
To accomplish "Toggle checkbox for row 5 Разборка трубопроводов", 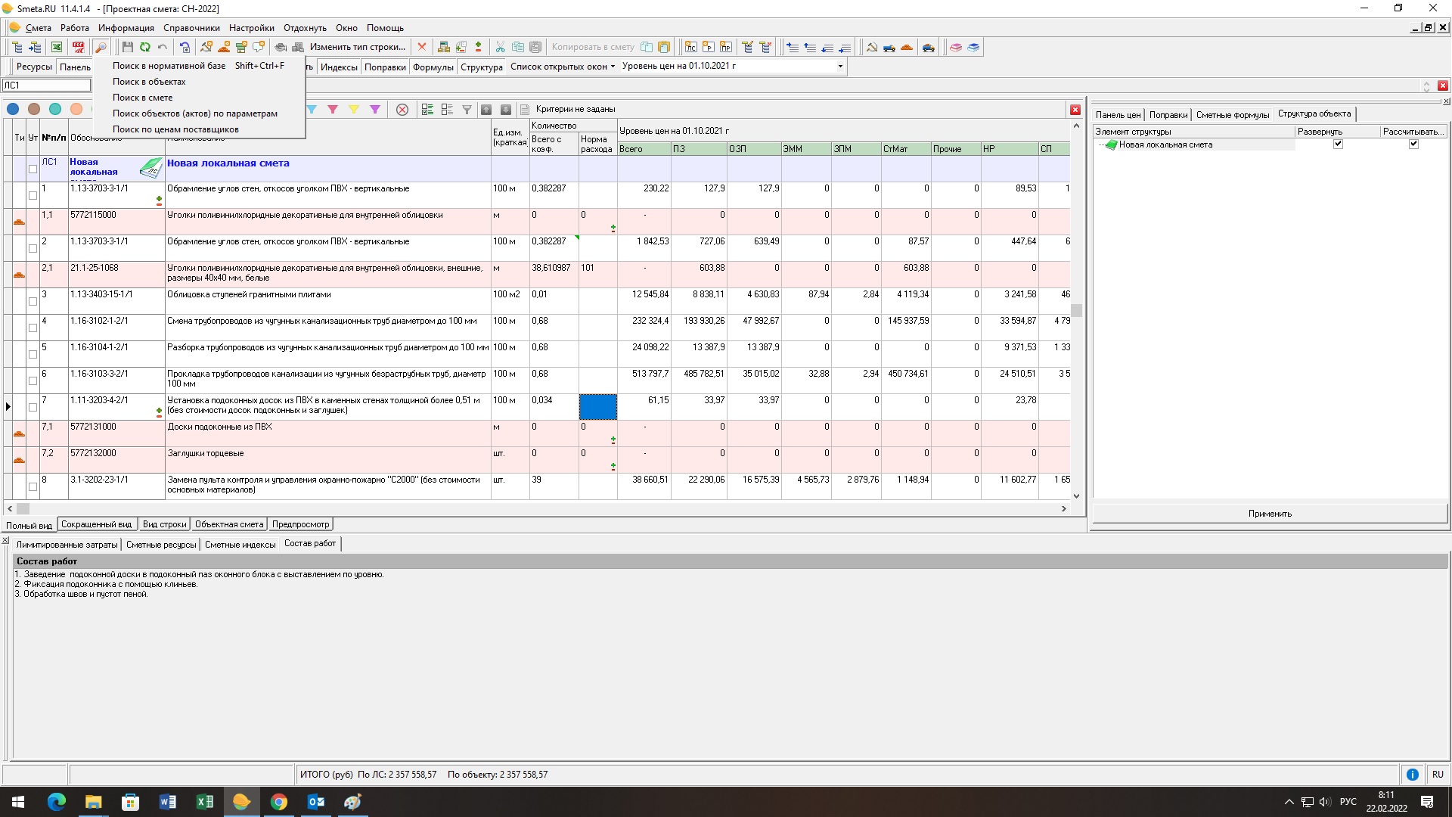I will pos(33,354).
